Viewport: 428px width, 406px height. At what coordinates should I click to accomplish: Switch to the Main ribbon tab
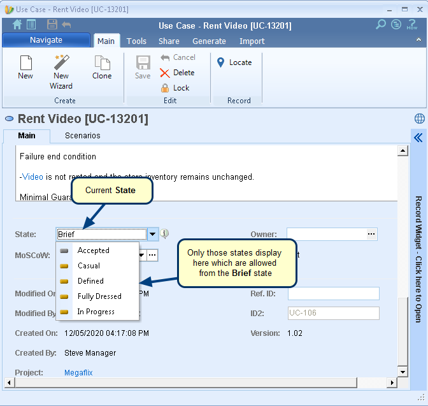(x=106, y=41)
